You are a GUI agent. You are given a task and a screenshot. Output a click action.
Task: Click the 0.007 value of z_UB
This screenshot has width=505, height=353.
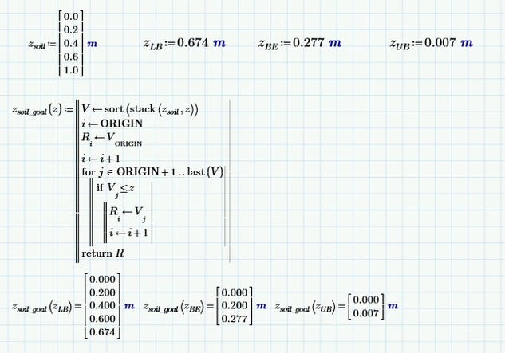coord(440,42)
